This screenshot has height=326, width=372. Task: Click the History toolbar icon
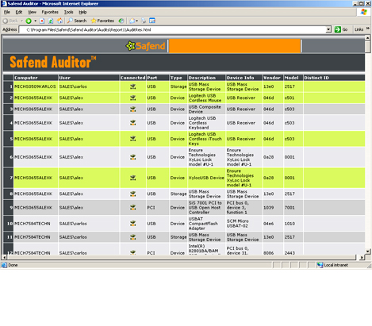(x=121, y=21)
